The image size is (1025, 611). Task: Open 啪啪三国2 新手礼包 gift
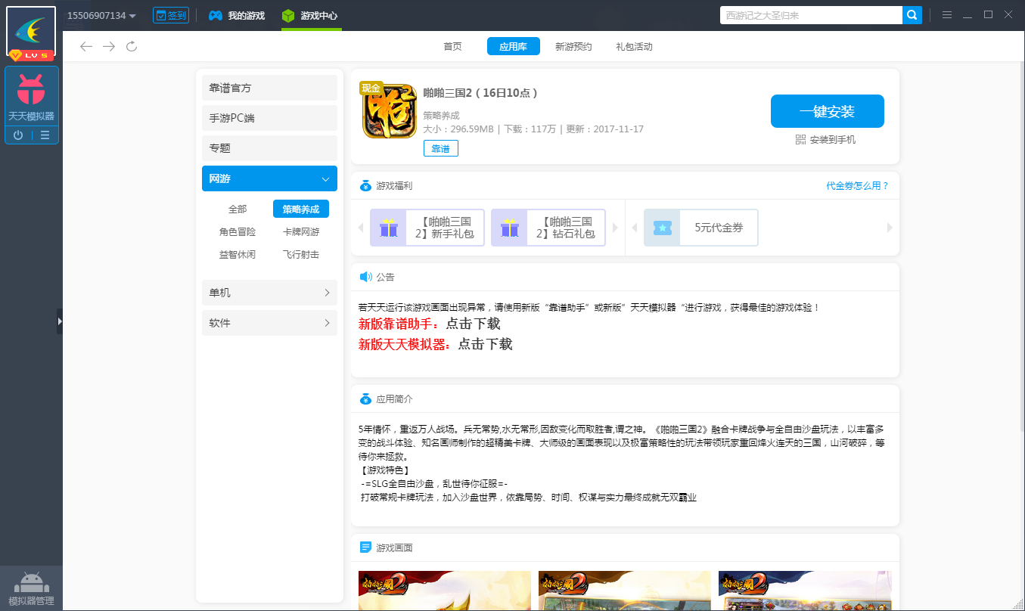coord(427,228)
